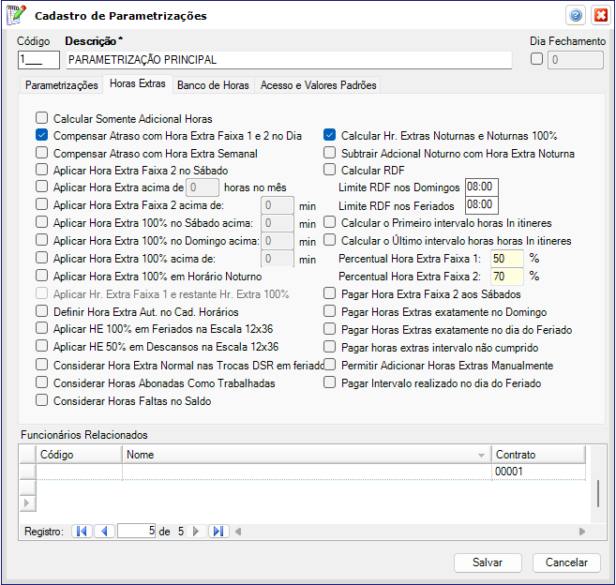The height and width of the screenshot is (585, 616).
Task: Enable Calcular Somente Adicional Horas
Action: [x=41, y=119]
